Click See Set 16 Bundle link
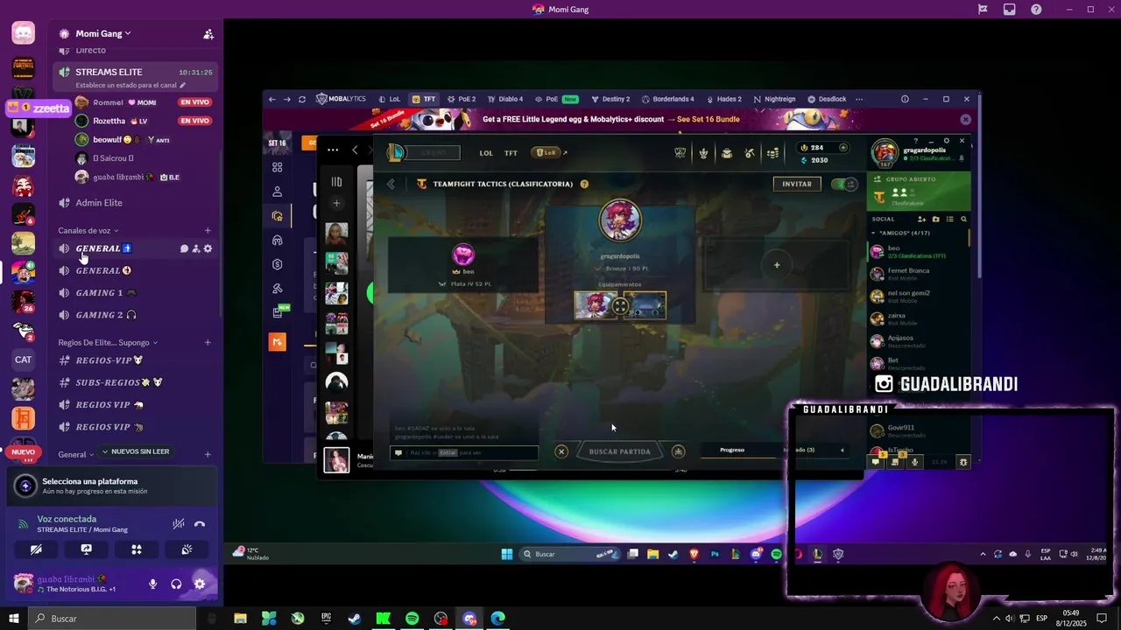1121x630 pixels. [x=708, y=119]
